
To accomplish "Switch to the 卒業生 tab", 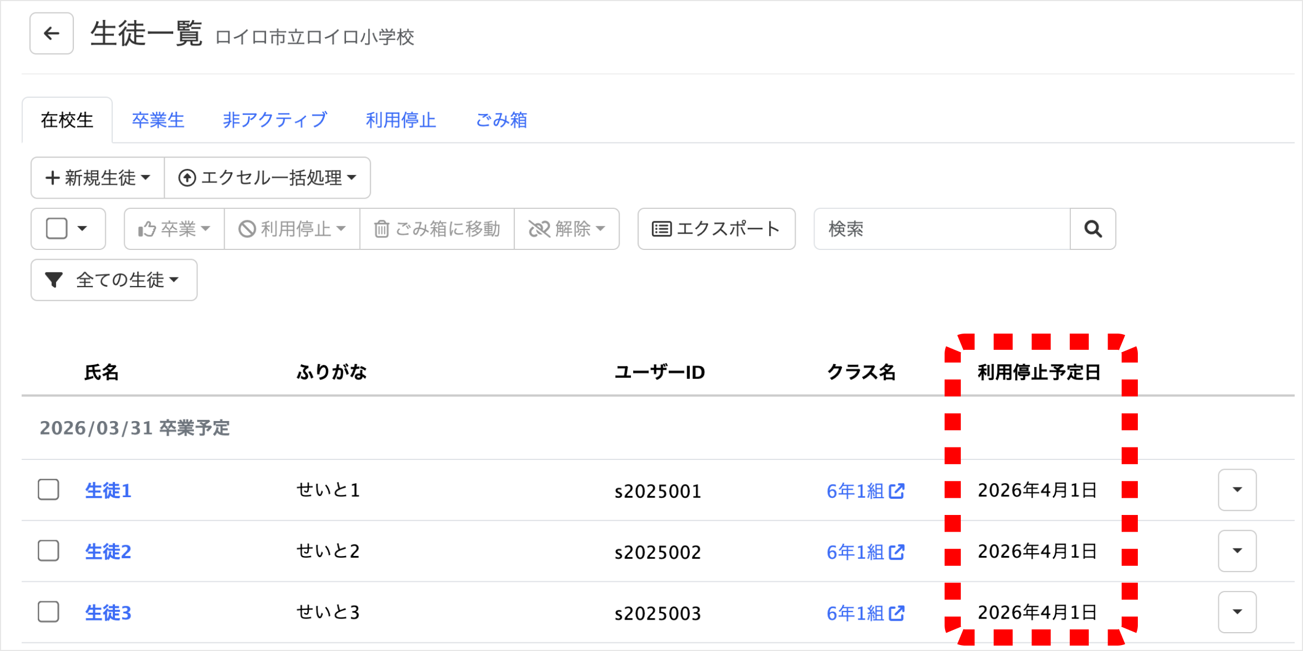I will click(158, 120).
